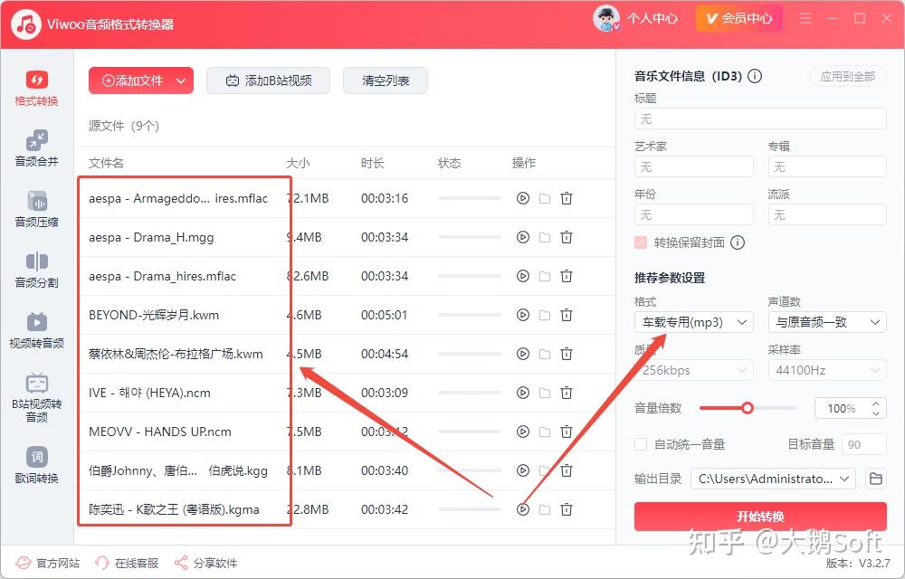Click the 流派 input field
905x579 pixels.
(x=827, y=214)
